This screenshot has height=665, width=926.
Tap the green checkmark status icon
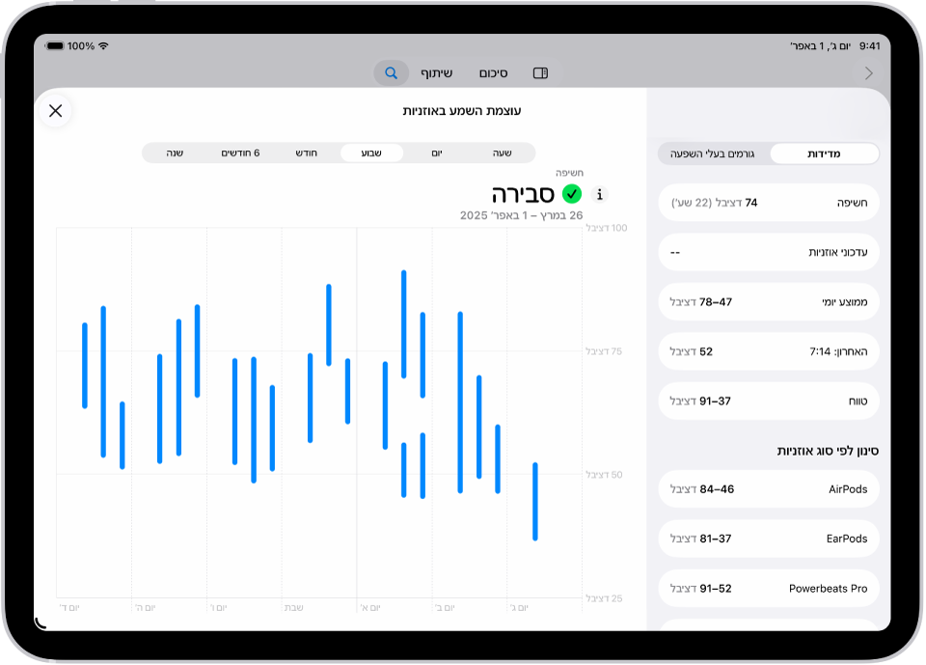(572, 194)
